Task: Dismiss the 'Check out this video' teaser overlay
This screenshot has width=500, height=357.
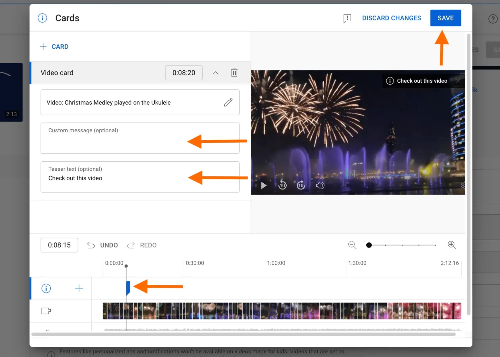Action: coord(458,81)
